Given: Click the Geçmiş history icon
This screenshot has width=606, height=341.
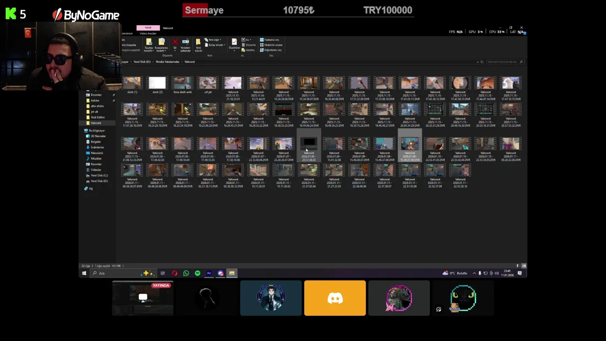Looking at the screenshot, I should (247, 50).
